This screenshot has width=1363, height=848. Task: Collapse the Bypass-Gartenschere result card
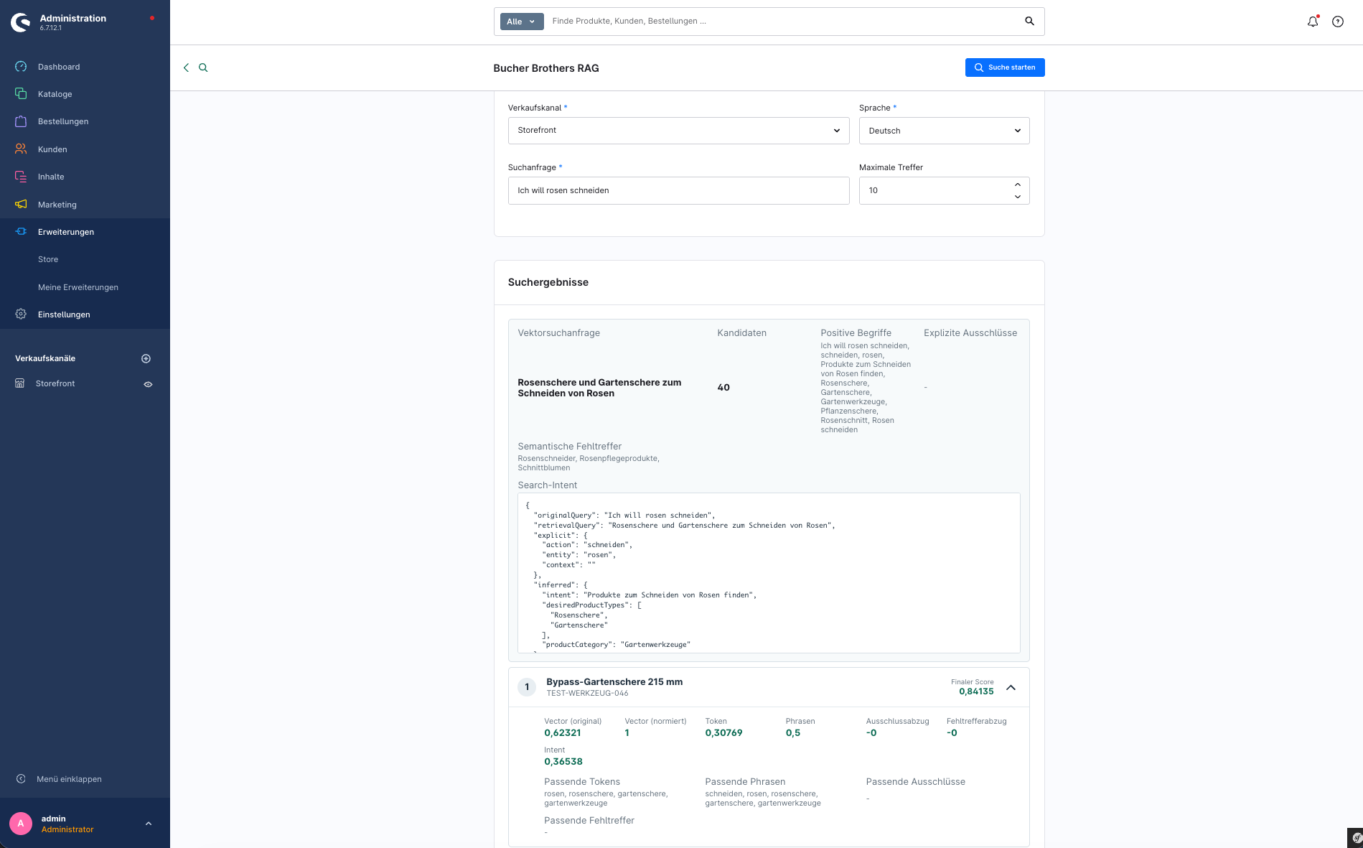pos(1011,688)
